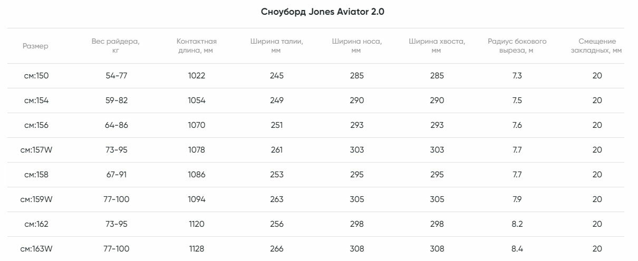Select the "Смещение закладных, мм" column header
The image size is (638, 261).
pyautogui.click(x=597, y=46)
